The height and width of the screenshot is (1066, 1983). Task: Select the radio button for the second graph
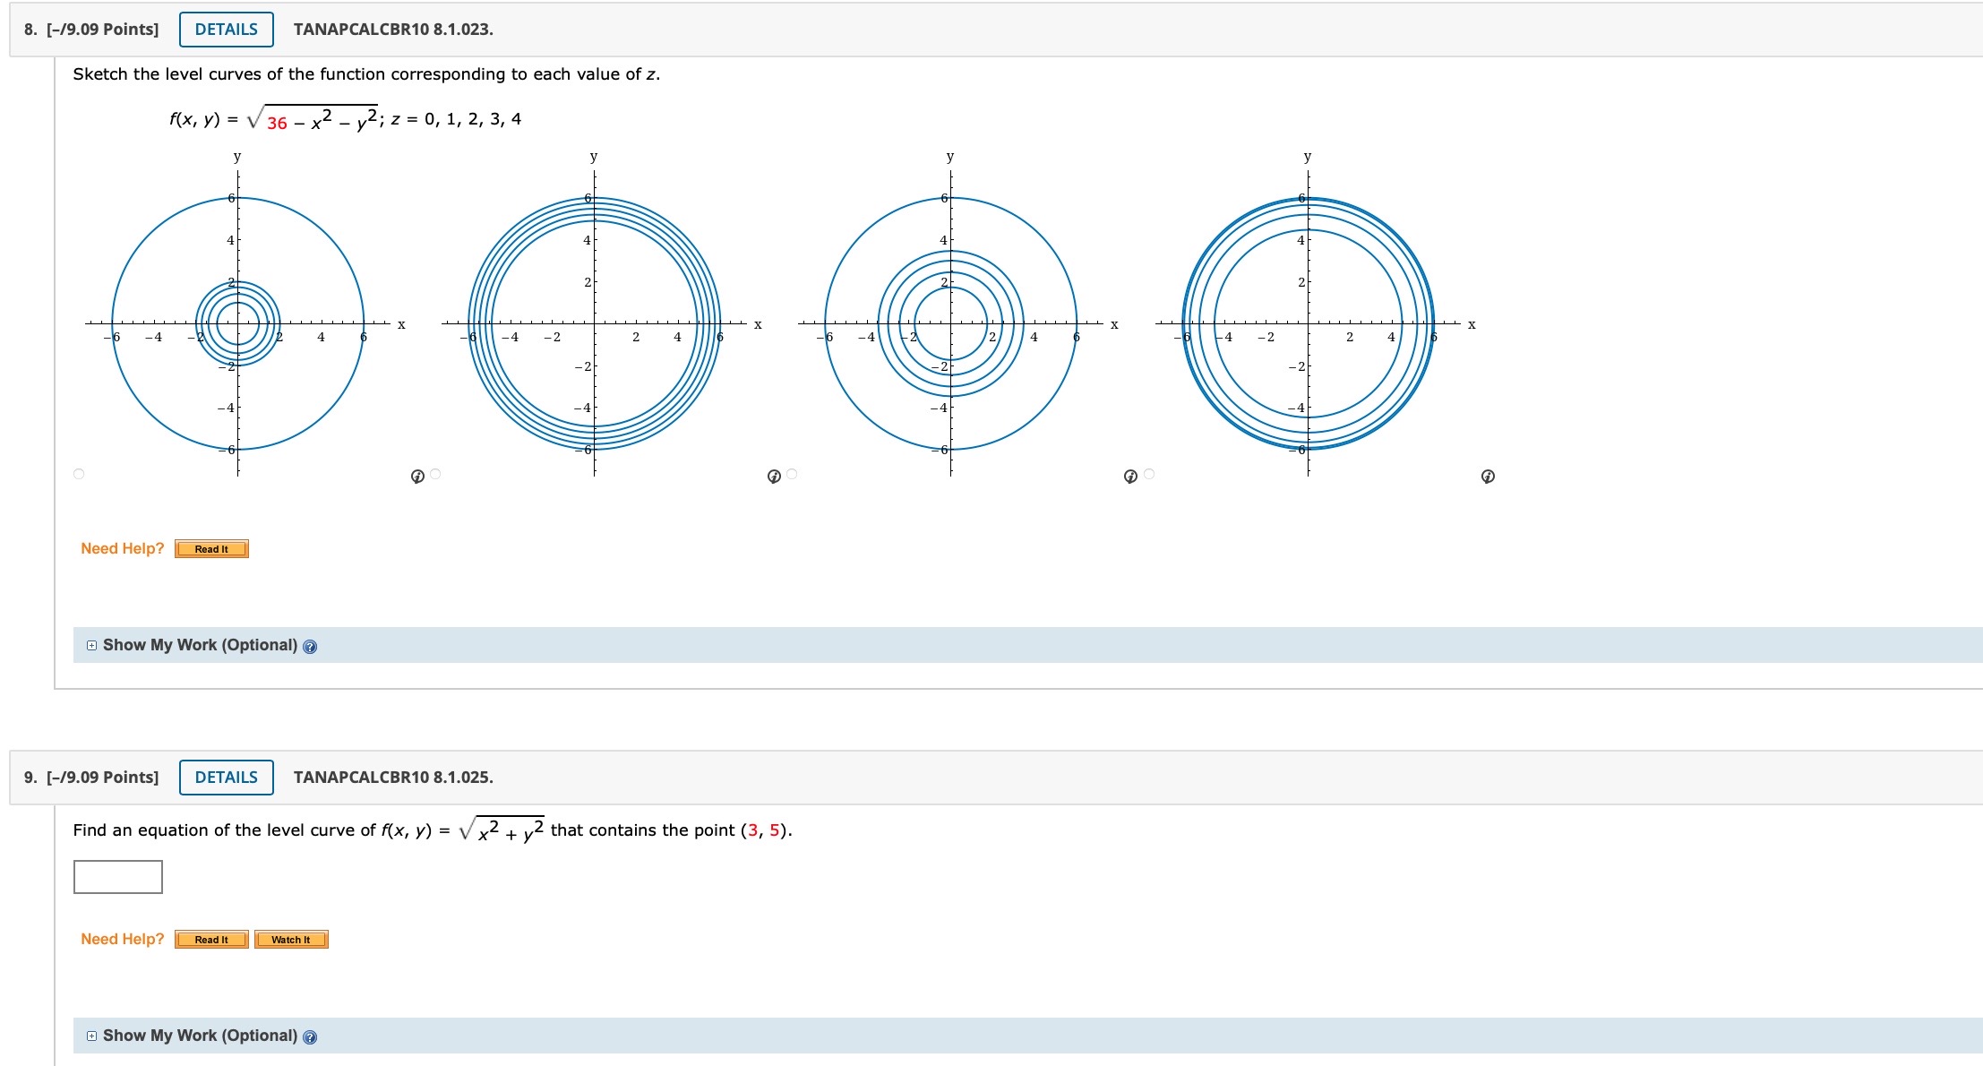coord(436,473)
